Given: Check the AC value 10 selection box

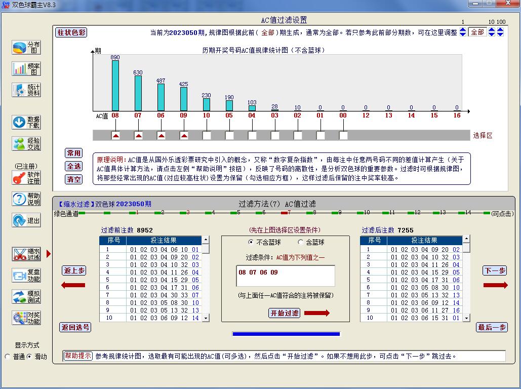Looking at the screenshot, I should pyautogui.click(x=207, y=136).
